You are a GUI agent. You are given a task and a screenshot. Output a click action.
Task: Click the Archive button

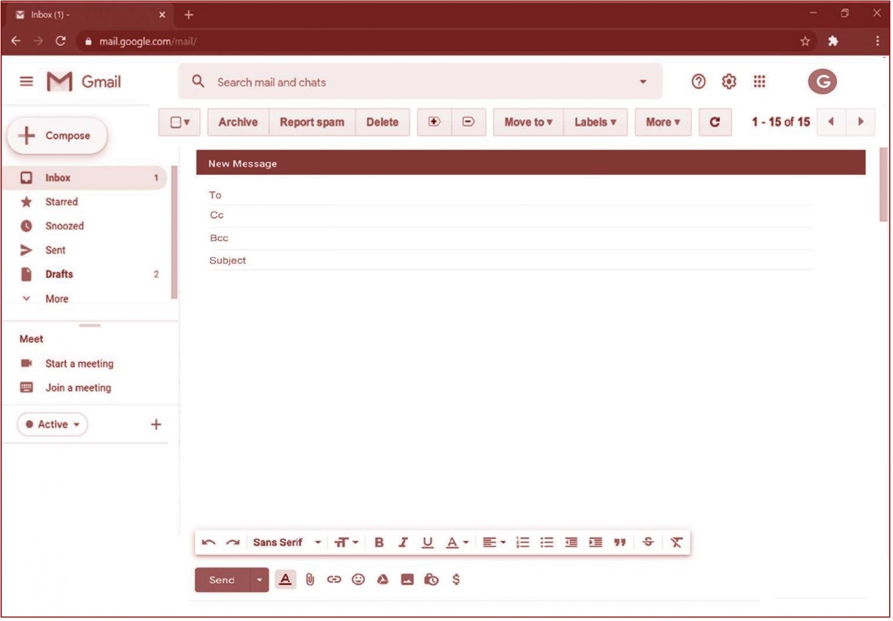click(x=238, y=122)
